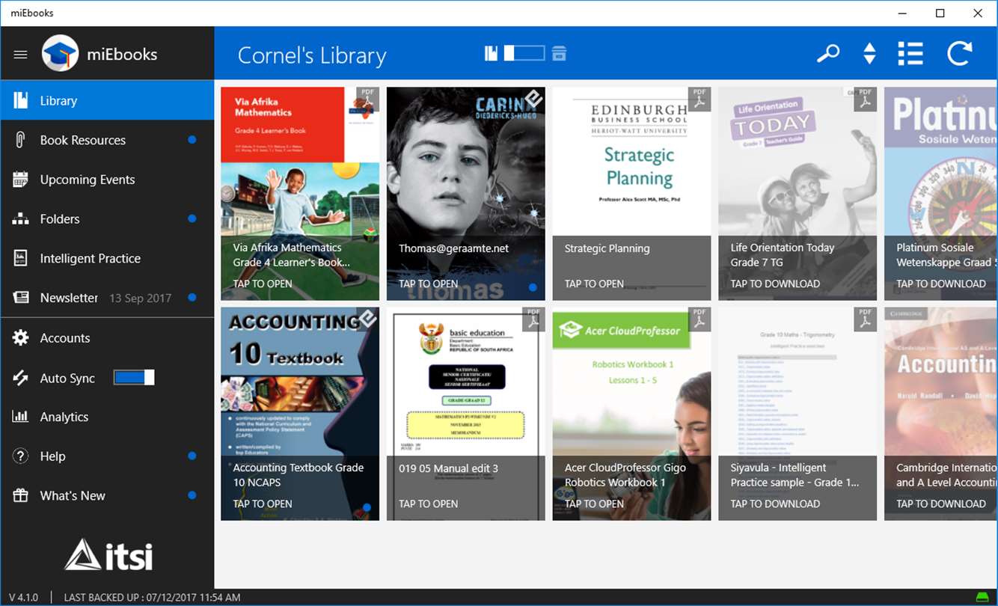Go to Folders in the sidebar
The height and width of the screenshot is (606, 998).
coord(108,219)
